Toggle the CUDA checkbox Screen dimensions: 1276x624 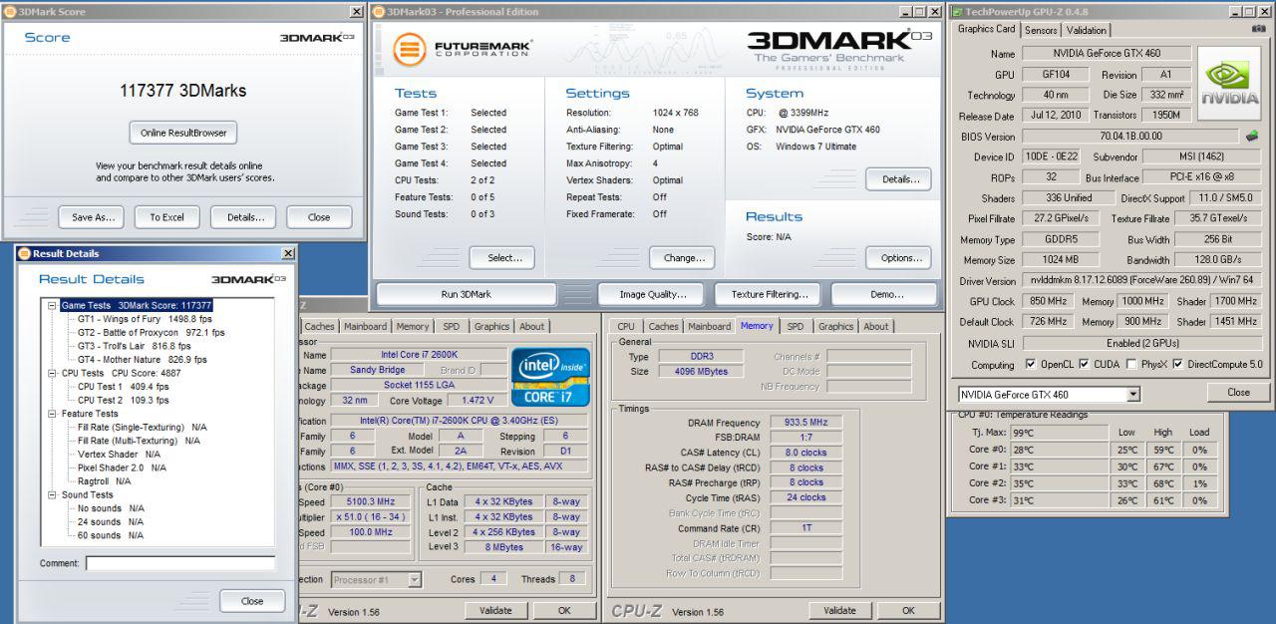1084,365
